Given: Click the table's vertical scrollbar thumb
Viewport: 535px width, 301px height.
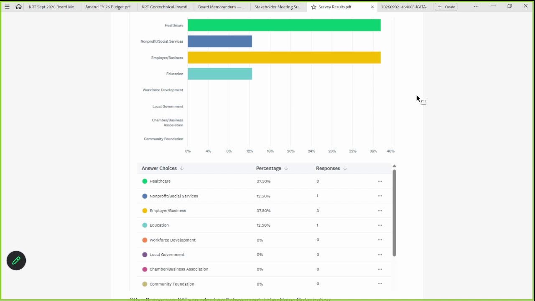Looking at the screenshot, I should 394,213.
